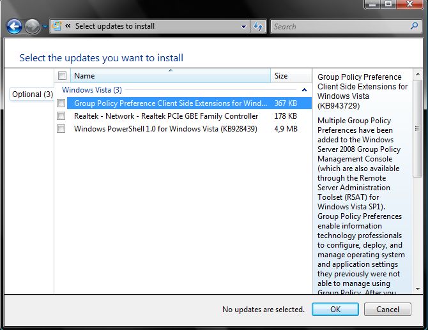
Task: Click the details pane scrollbar thumb
Action: pos(418,128)
